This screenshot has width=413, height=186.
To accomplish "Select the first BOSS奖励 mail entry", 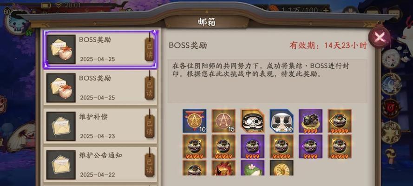I will (100, 50).
